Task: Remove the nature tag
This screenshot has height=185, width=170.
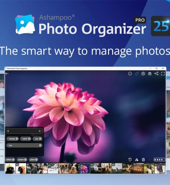Action: click(x=25, y=160)
